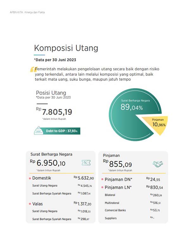Click the Komposisi Utang heading
This screenshot has height=238, width=190.
66,48
